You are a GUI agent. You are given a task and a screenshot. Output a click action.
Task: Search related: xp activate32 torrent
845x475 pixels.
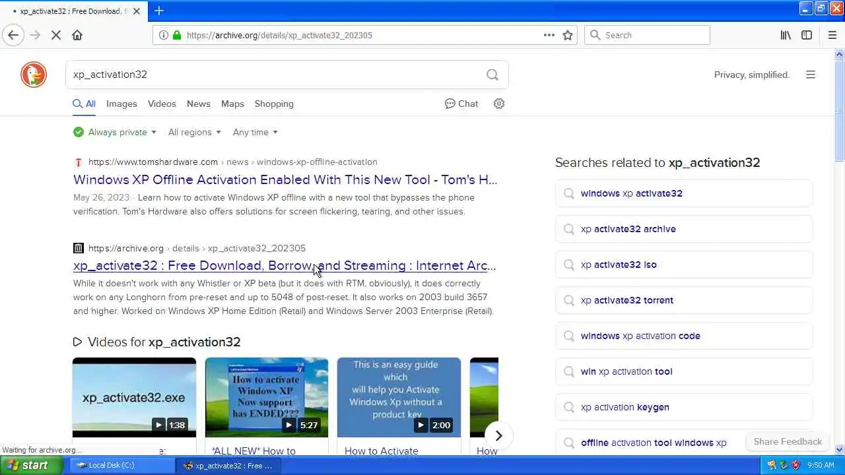click(x=684, y=300)
